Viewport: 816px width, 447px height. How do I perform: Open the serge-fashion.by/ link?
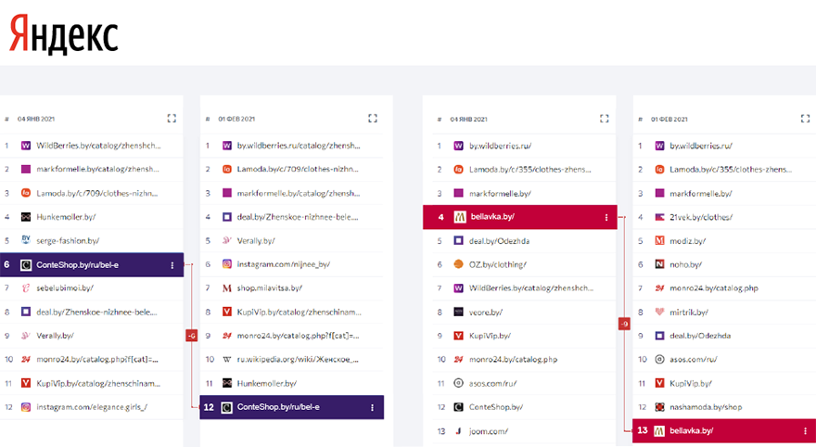(65, 241)
